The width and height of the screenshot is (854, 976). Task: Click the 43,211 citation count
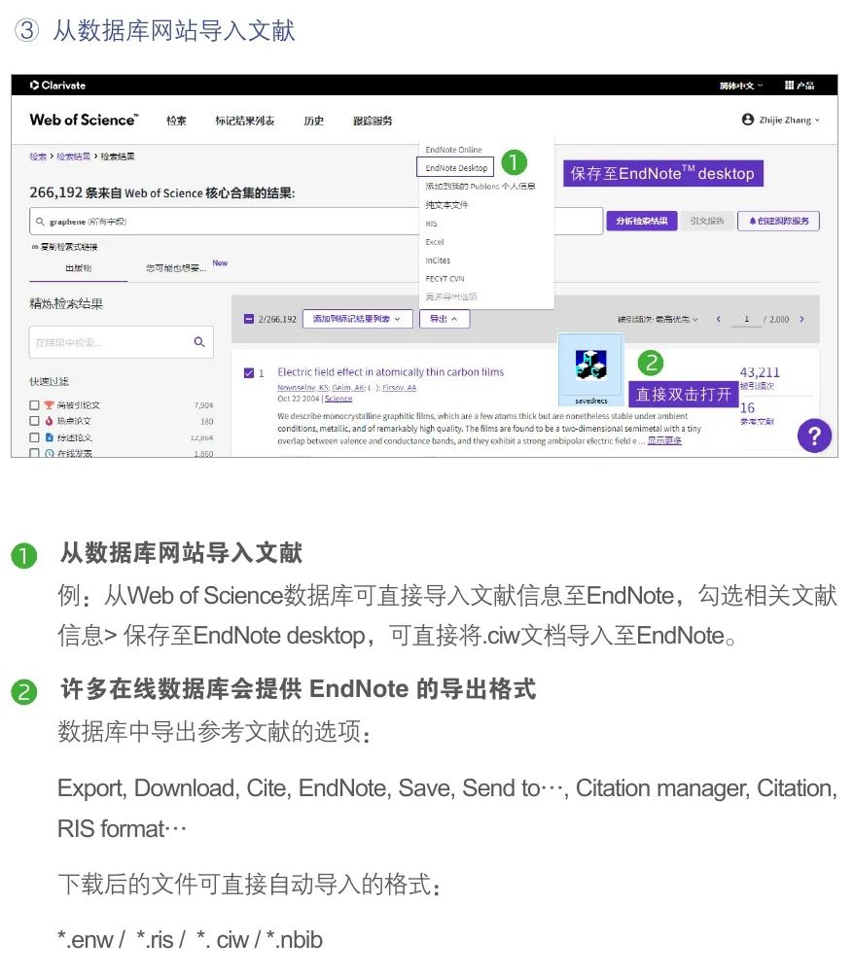(x=760, y=372)
